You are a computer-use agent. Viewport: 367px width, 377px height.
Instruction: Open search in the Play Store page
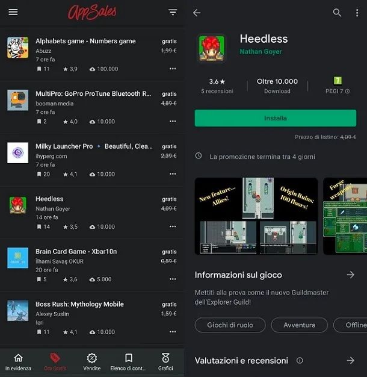pos(337,13)
